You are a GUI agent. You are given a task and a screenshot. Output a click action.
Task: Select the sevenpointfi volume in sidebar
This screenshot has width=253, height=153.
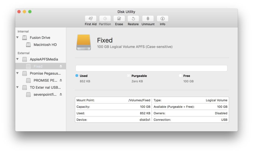tap(45, 94)
